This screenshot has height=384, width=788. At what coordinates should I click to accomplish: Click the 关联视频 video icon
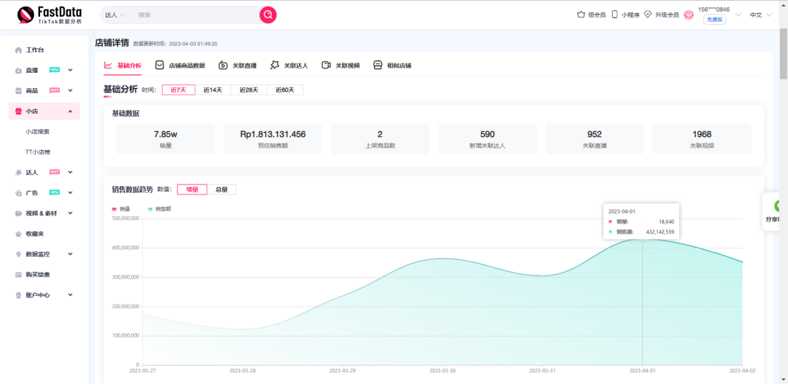(x=326, y=66)
